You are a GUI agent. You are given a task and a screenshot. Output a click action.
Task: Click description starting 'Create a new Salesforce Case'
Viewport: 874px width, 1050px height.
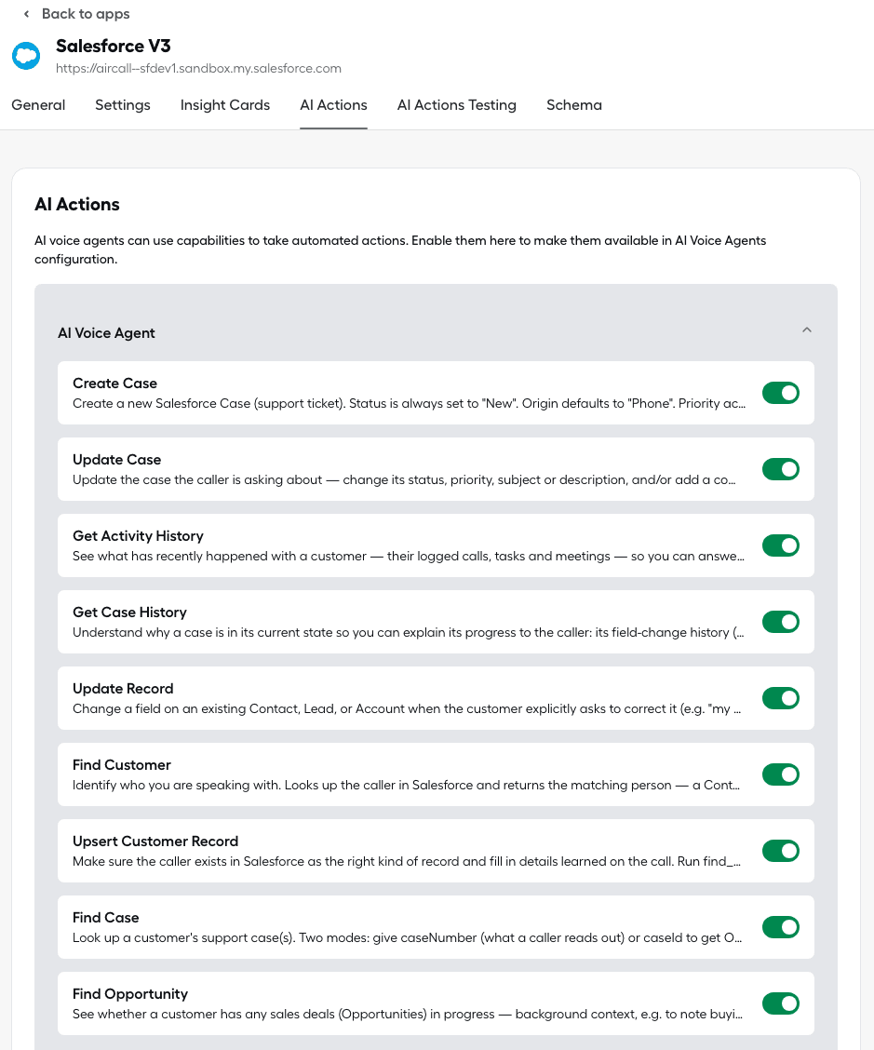[x=409, y=403]
